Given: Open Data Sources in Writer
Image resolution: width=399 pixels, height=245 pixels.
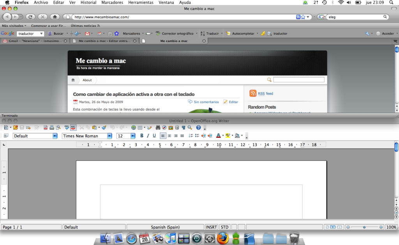Looking at the screenshot, I should [177, 127].
